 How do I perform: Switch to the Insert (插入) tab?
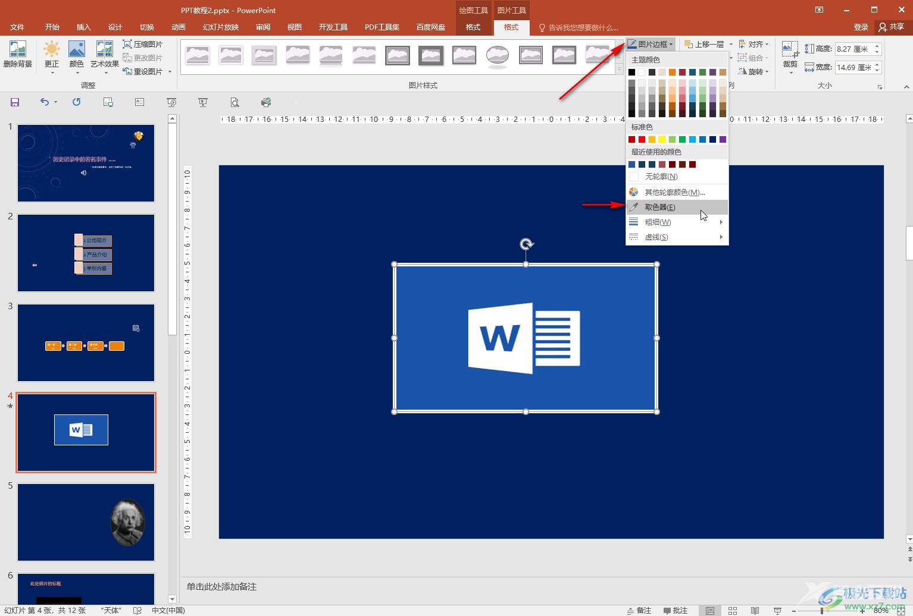tap(84, 27)
